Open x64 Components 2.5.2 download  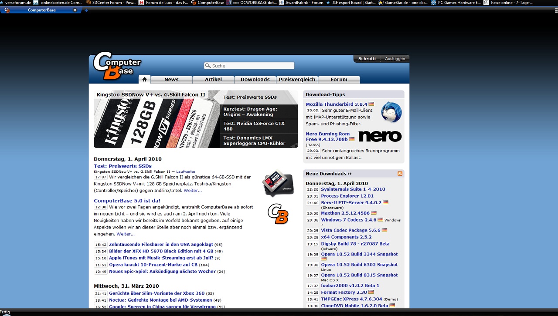pyautogui.click(x=346, y=237)
